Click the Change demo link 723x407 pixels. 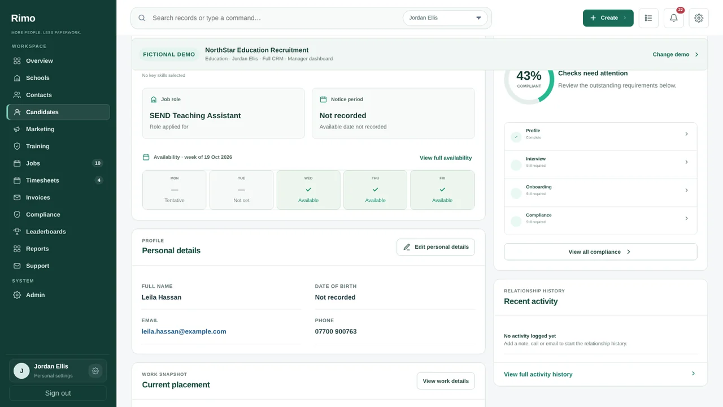pos(676,54)
